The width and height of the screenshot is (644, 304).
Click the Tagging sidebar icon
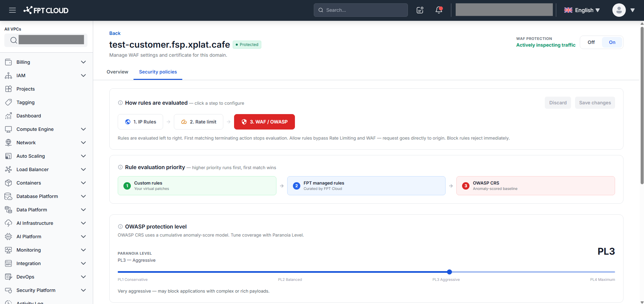(8, 102)
